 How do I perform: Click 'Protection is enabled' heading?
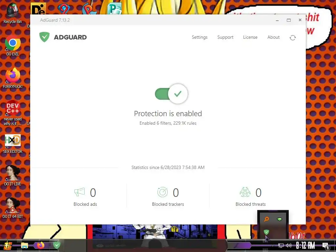click(168, 114)
